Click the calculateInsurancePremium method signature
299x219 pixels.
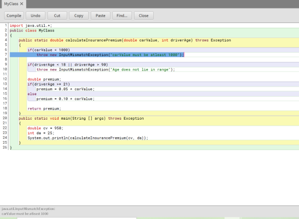(x=125, y=40)
